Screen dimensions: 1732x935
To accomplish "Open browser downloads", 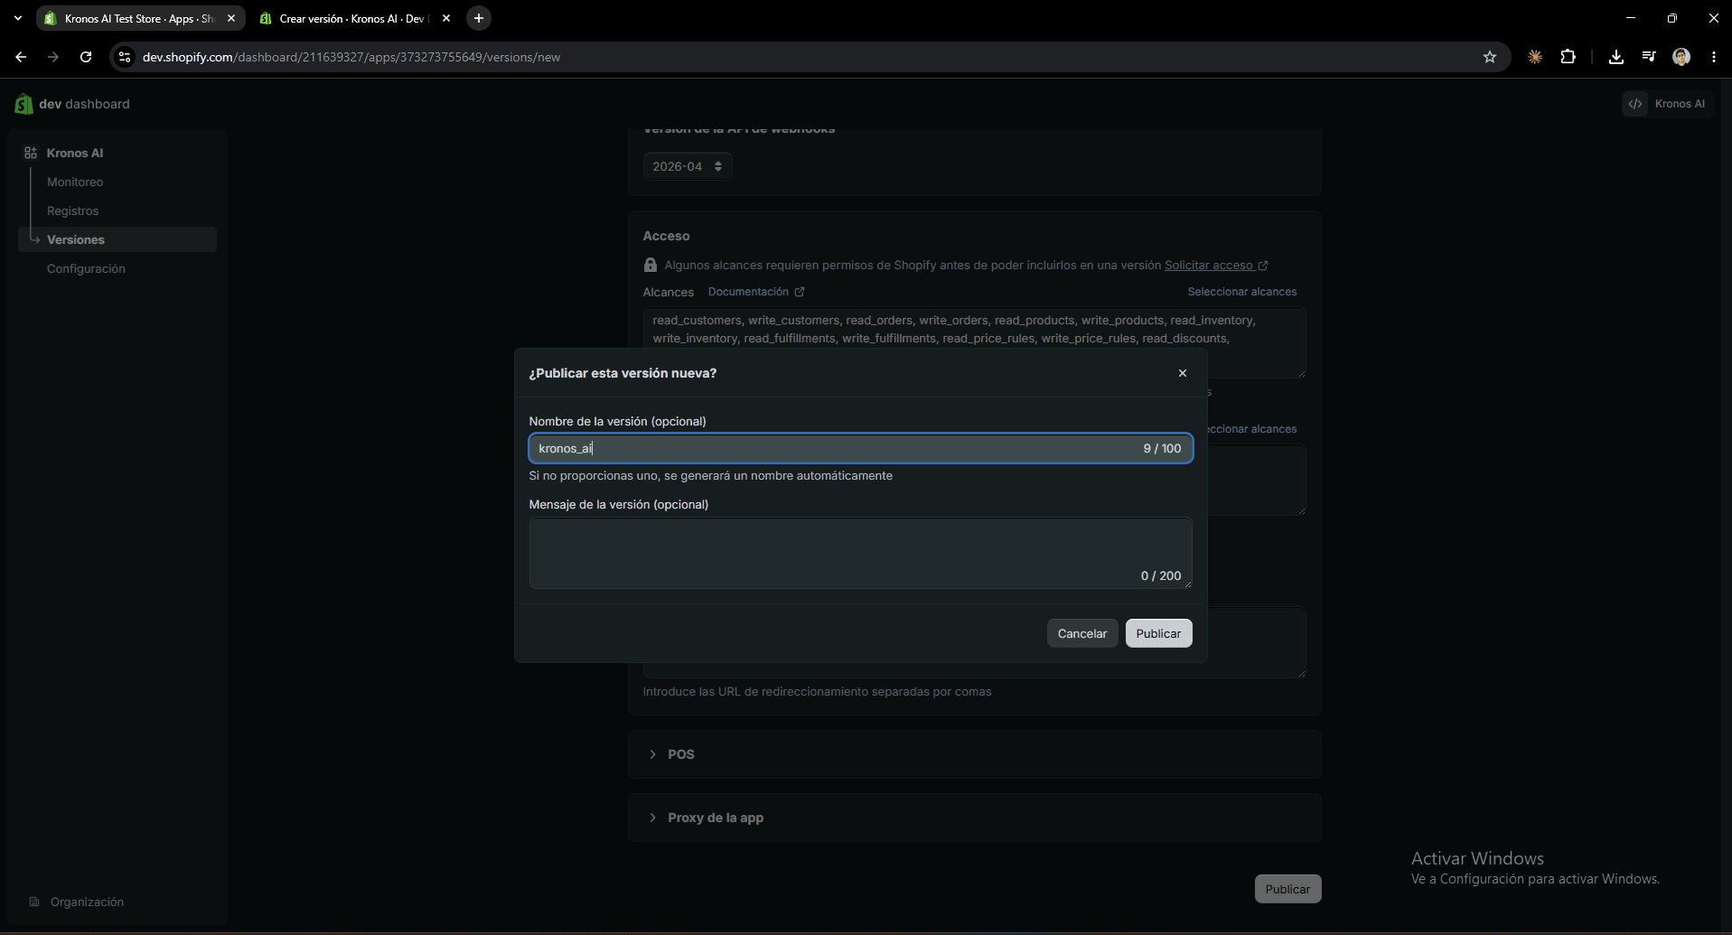I will pos(1616,57).
